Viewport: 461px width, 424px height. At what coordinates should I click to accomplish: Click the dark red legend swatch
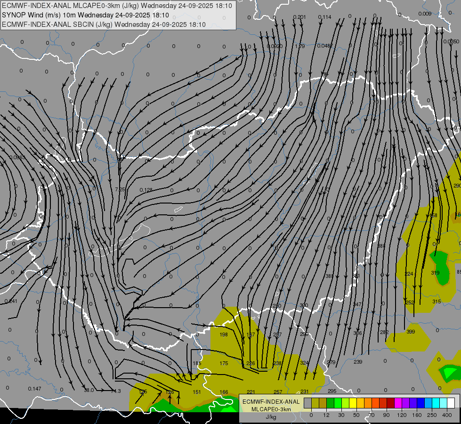pos(391,403)
